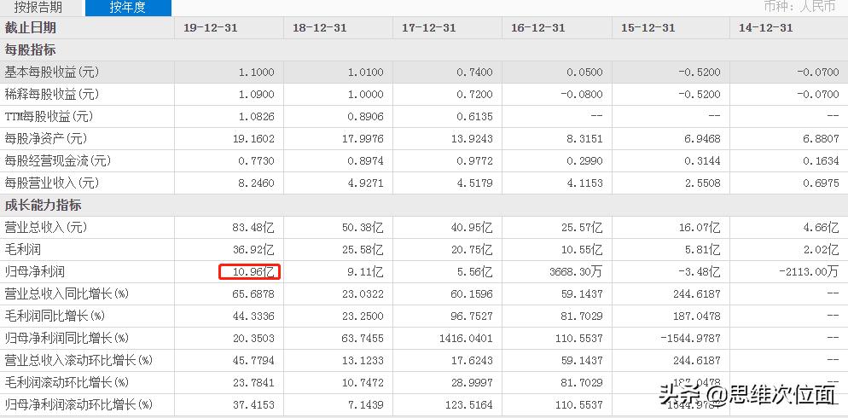
Task: Click the 18-12-31 column header
Action: pyautogui.click(x=320, y=27)
